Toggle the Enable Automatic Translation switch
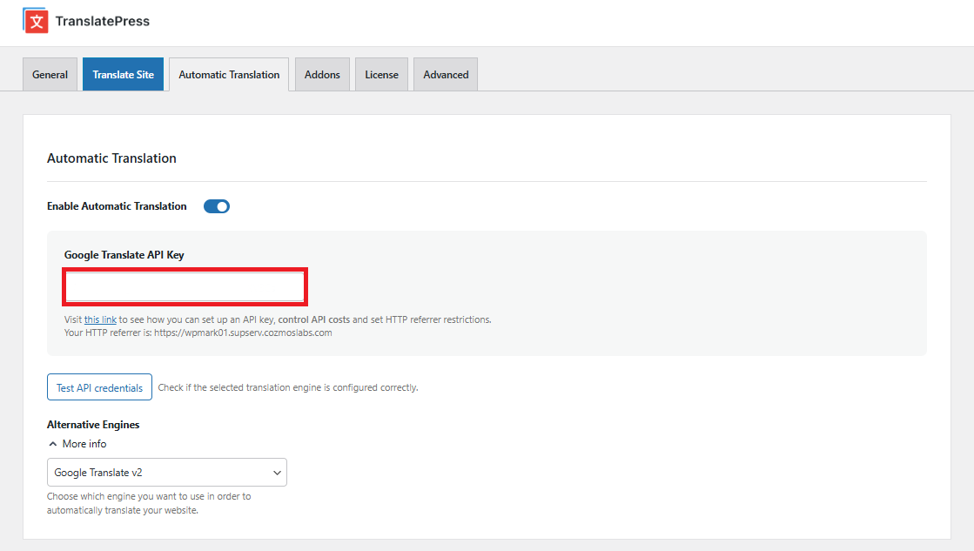This screenshot has width=974, height=551. [216, 206]
